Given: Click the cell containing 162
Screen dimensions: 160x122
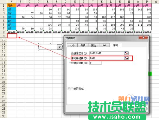Looking at the screenshot, I should pyautogui.click(x=147, y=9).
